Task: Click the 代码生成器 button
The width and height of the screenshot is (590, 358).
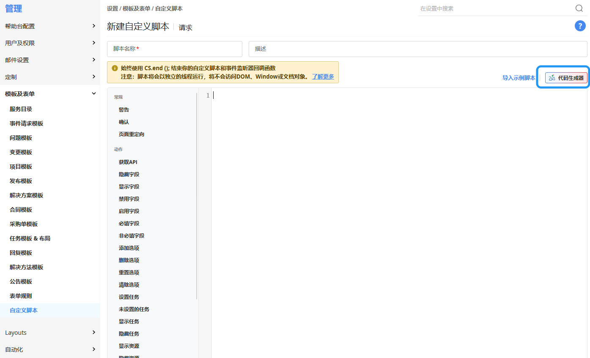Action: coord(566,78)
